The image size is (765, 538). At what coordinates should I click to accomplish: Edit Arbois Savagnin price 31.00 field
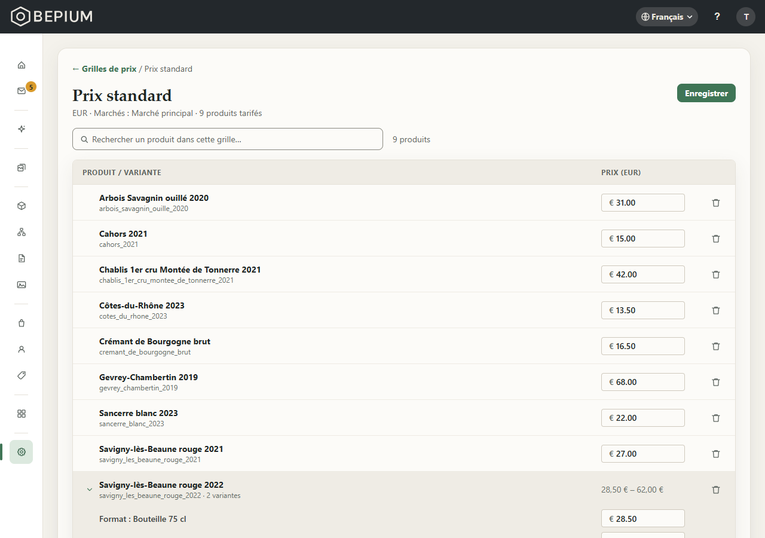[643, 203]
